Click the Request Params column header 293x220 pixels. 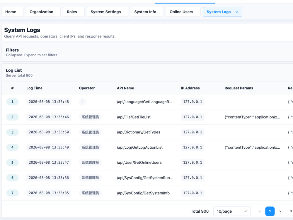(x=239, y=88)
